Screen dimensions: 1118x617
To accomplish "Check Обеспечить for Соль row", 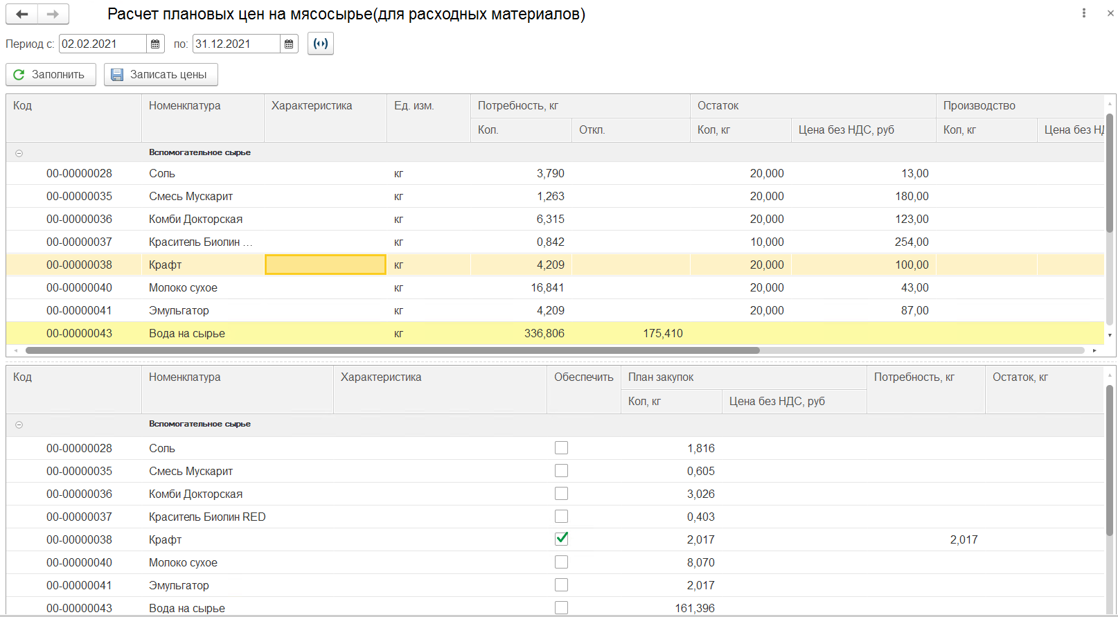I will tap(561, 448).
